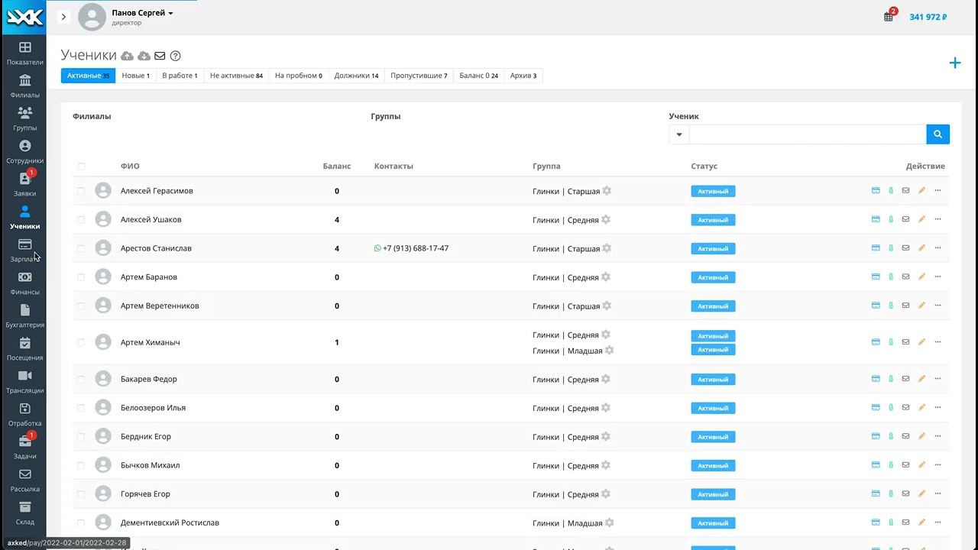Check the box for Арестов Станислав
The height and width of the screenshot is (550, 978).
tap(81, 248)
